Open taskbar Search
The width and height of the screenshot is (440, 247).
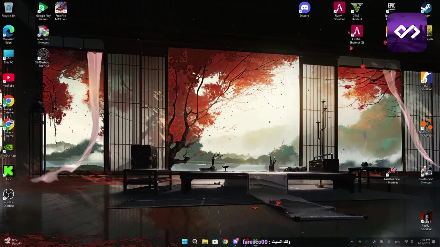[x=195, y=242]
